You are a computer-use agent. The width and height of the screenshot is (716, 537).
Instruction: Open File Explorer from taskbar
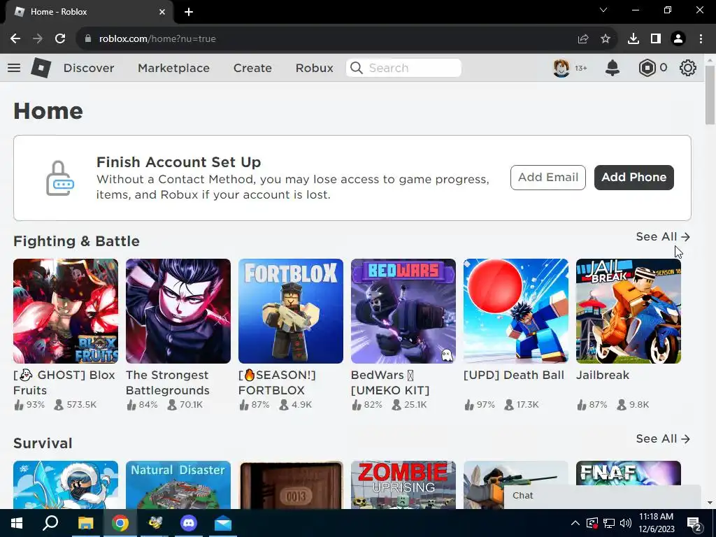(x=85, y=523)
